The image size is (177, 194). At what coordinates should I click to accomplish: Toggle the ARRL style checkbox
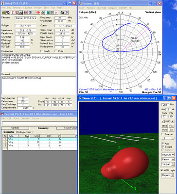(x=162, y=170)
